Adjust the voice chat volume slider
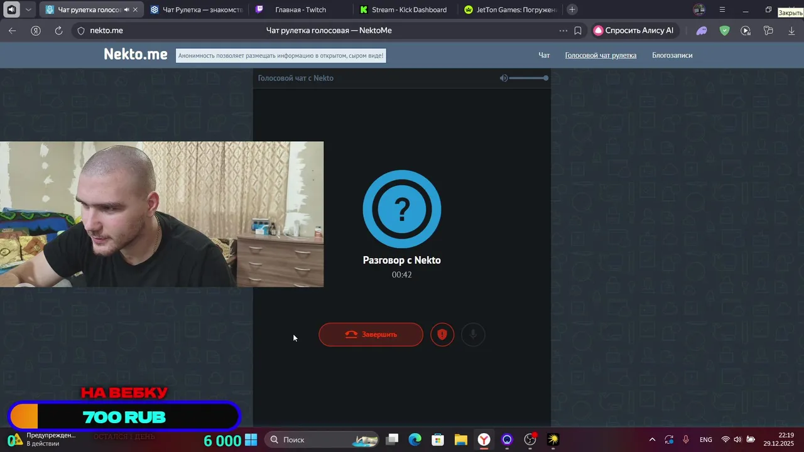The width and height of the screenshot is (804, 452). point(528,78)
